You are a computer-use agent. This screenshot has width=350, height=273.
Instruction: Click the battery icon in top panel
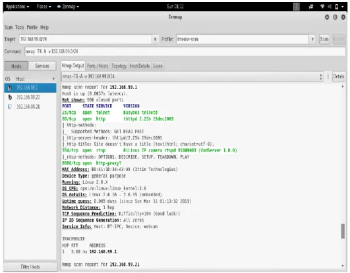pos(336,7)
